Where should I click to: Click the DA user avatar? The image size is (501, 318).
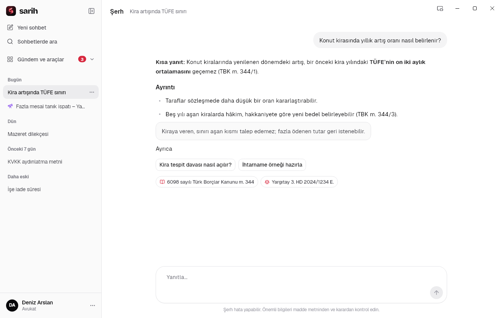pos(12,306)
